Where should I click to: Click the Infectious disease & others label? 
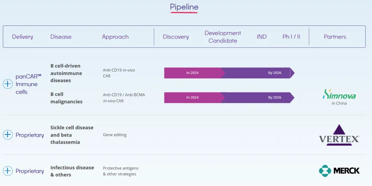(x=72, y=171)
